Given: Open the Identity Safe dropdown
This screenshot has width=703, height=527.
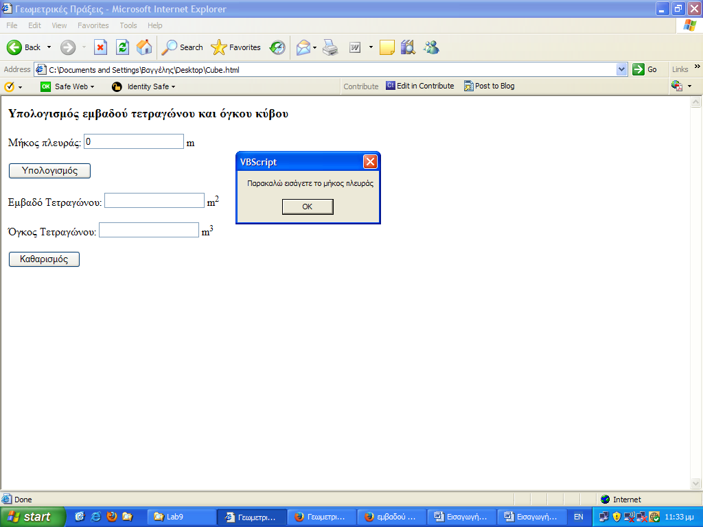Looking at the screenshot, I should (143, 86).
